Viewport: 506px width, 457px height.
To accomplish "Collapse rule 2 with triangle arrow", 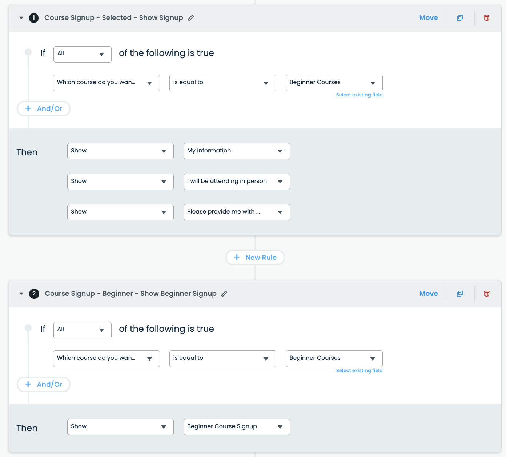I will coord(21,294).
